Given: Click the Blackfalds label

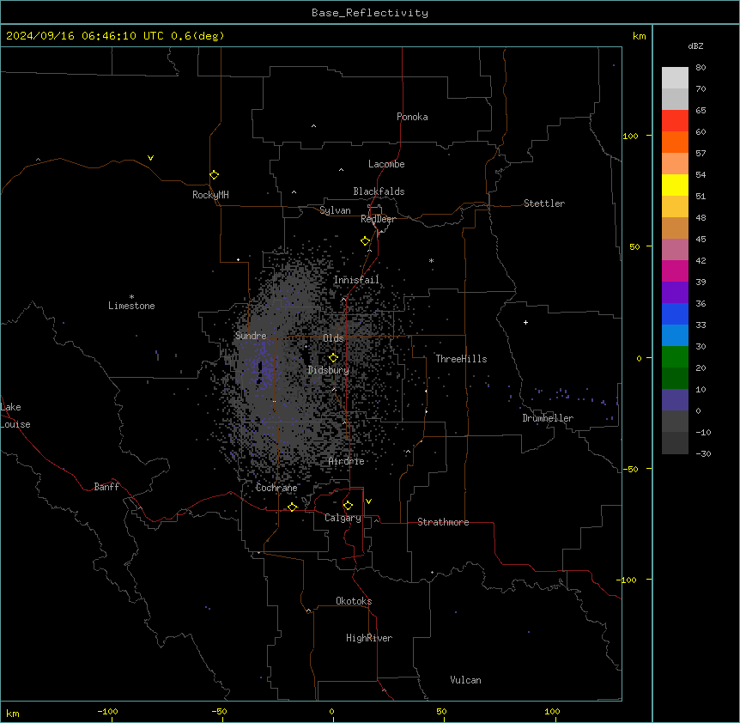Looking at the screenshot, I should coord(379,191).
